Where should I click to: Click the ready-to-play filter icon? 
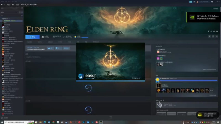pos(22,12)
